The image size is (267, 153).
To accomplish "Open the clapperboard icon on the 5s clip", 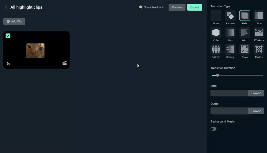I will coord(64,63).
